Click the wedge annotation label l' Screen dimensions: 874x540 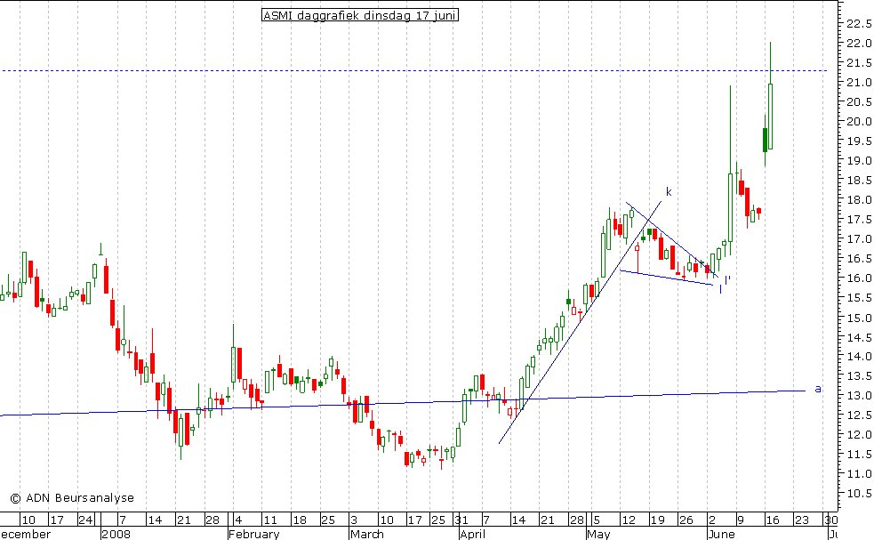[x=727, y=280]
